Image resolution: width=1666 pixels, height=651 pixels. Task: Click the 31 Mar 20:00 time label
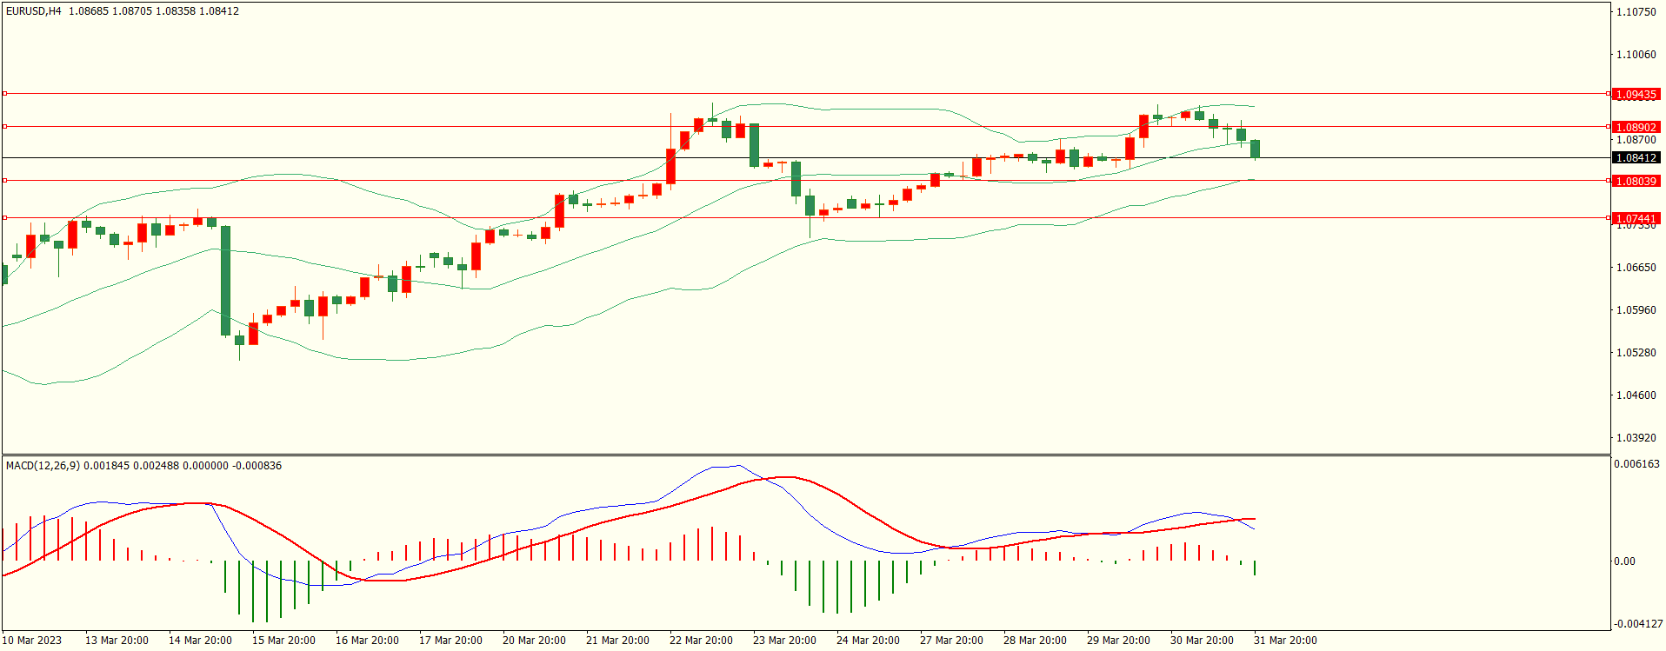(1285, 641)
